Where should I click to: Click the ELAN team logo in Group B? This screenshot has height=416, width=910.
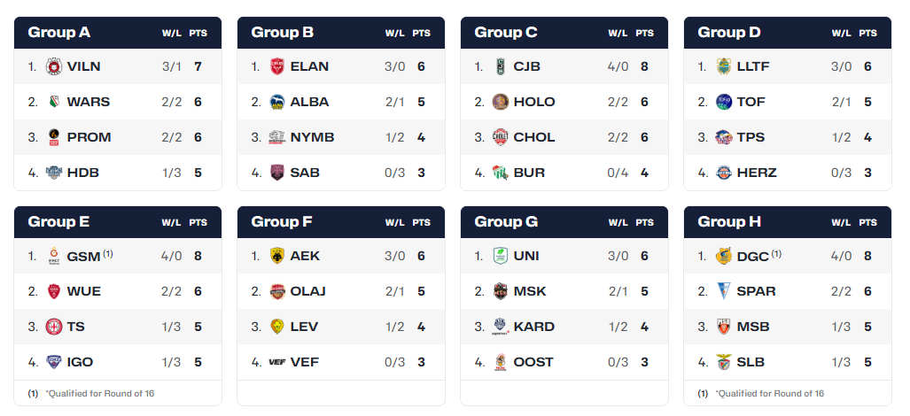point(277,66)
